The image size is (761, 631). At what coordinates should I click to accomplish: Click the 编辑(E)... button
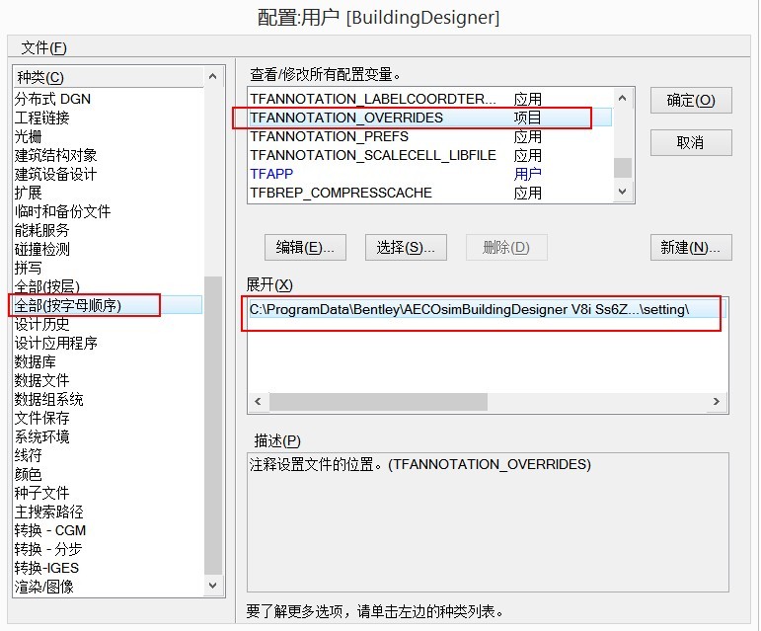coord(305,248)
